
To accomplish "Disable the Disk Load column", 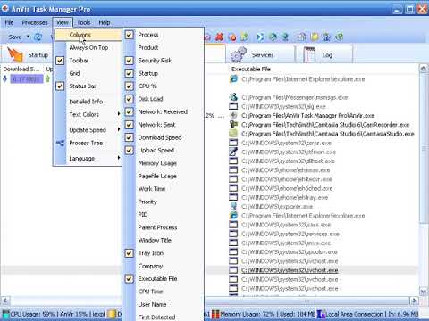I will pos(129,99).
